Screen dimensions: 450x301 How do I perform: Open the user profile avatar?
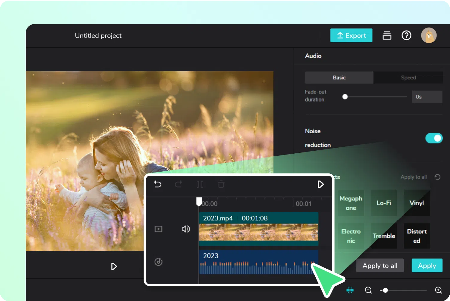click(x=429, y=35)
